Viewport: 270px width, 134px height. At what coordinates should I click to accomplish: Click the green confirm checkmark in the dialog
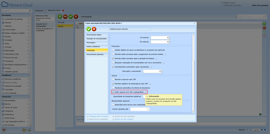point(89,29)
